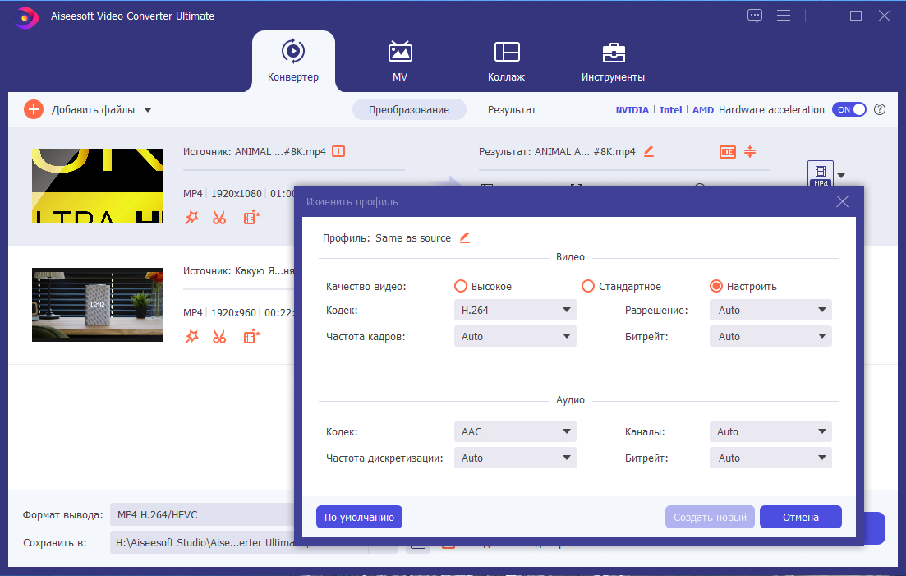Open the ID3 metadata editor icon
906x576 pixels.
tap(728, 152)
